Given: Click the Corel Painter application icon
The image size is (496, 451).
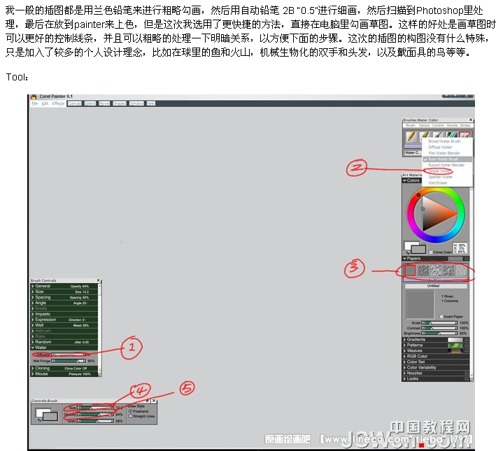Looking at the screenshot, I should coord(34,96).
